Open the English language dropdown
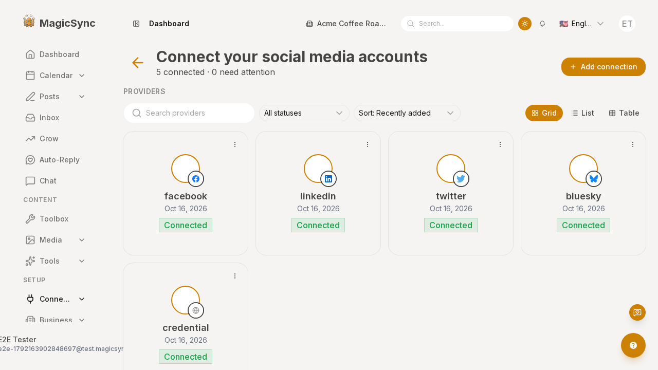Screen dimensions: 658x370 point(581,24)
